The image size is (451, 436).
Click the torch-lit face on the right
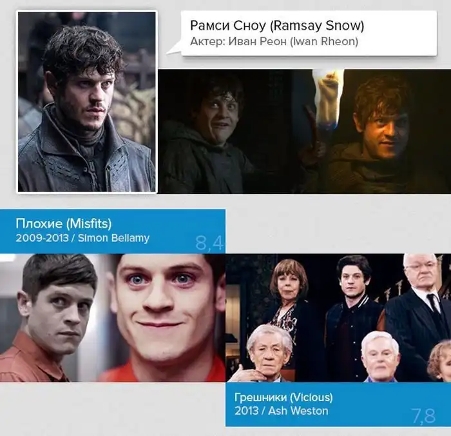(x=384, y=123)
